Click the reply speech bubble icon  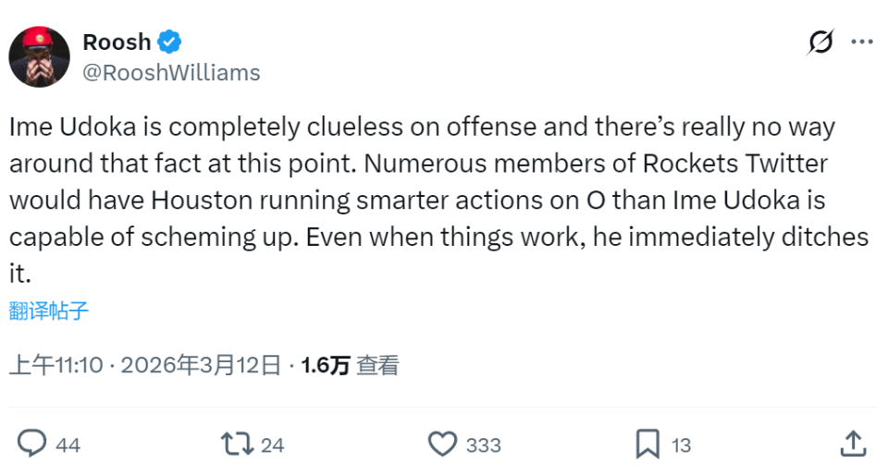(32, 445)
